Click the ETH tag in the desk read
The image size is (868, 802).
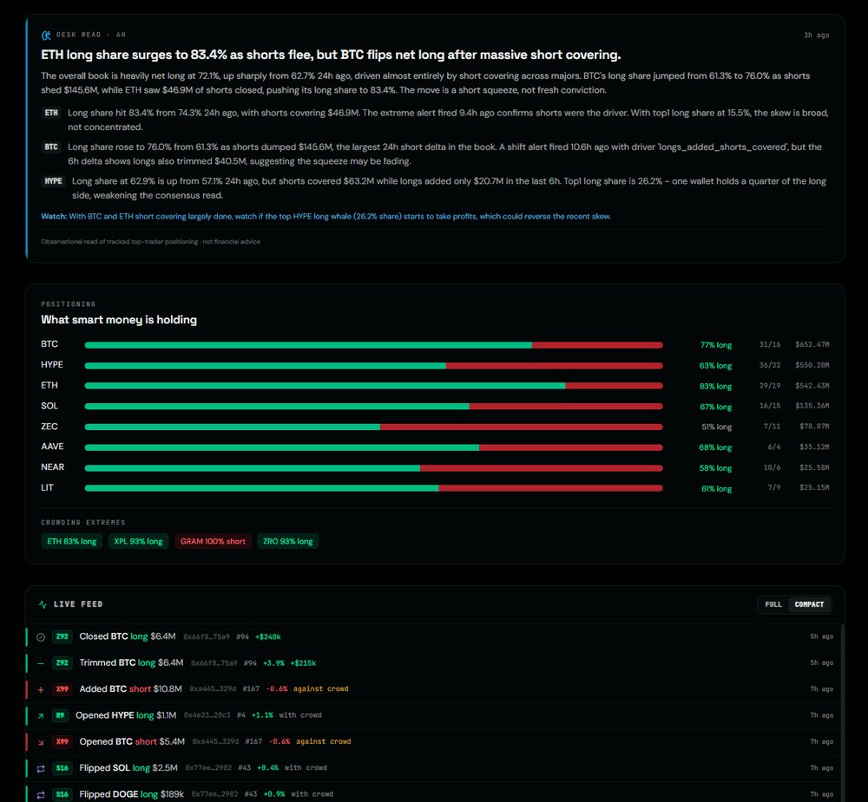pyautogui.click(x=51, y=113)
